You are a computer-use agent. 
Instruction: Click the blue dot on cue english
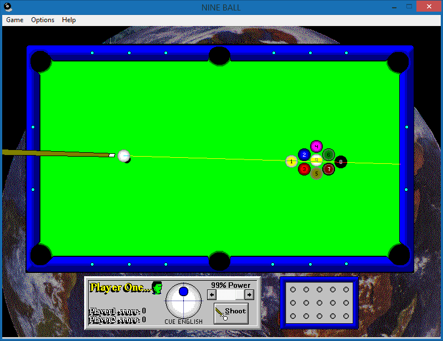click(x=184, y=291)
